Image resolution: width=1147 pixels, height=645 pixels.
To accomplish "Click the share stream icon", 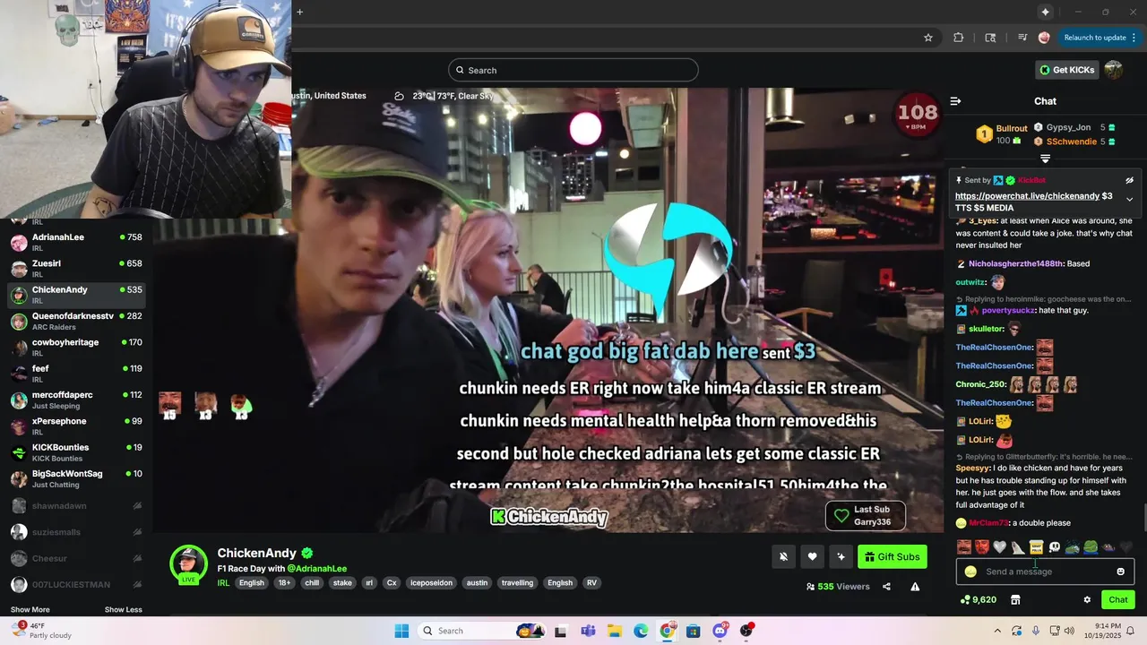I will 886,587.
